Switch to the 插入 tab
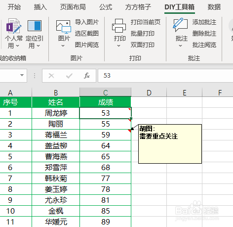 [40, 7]
